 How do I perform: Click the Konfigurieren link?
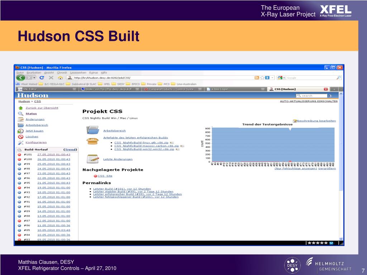click(x=36, y=143)
